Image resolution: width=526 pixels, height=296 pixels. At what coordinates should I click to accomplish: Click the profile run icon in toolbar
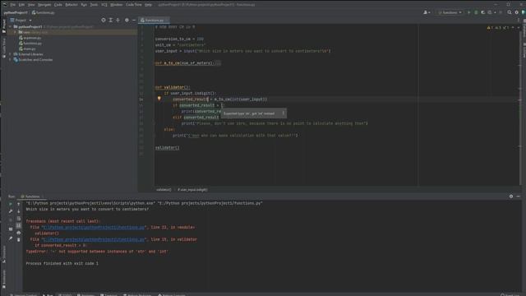click(x=490, y=12)
